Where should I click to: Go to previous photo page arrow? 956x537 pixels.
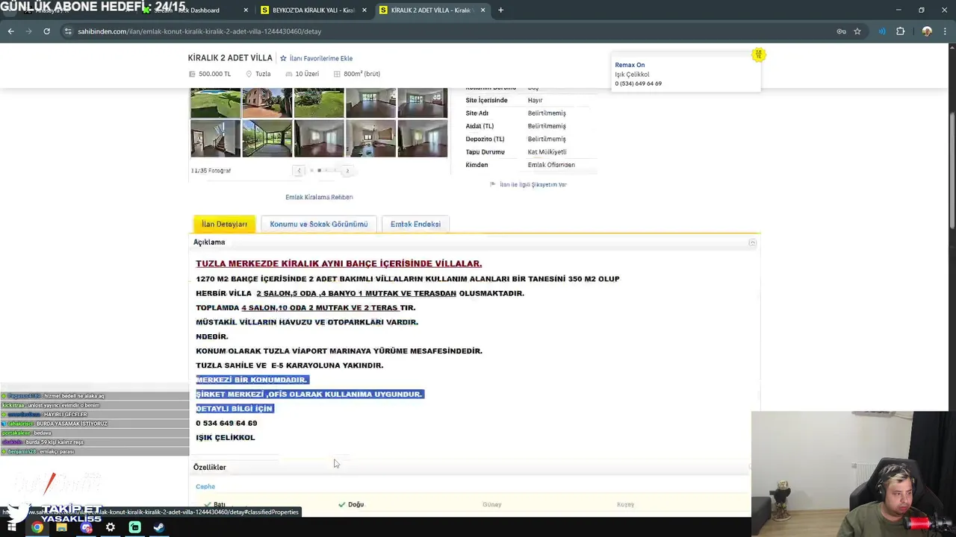click(299, 171)
